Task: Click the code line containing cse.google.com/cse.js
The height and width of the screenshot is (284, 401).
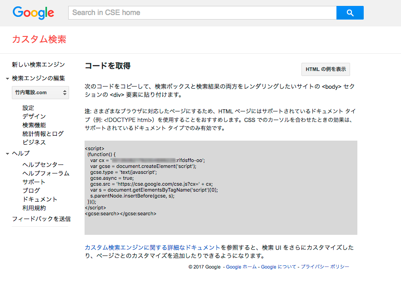Action: pos(151,184)
